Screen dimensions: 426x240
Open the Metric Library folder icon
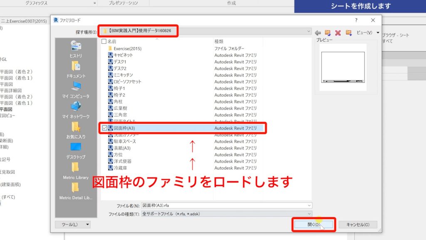click(x=77, y=169)
